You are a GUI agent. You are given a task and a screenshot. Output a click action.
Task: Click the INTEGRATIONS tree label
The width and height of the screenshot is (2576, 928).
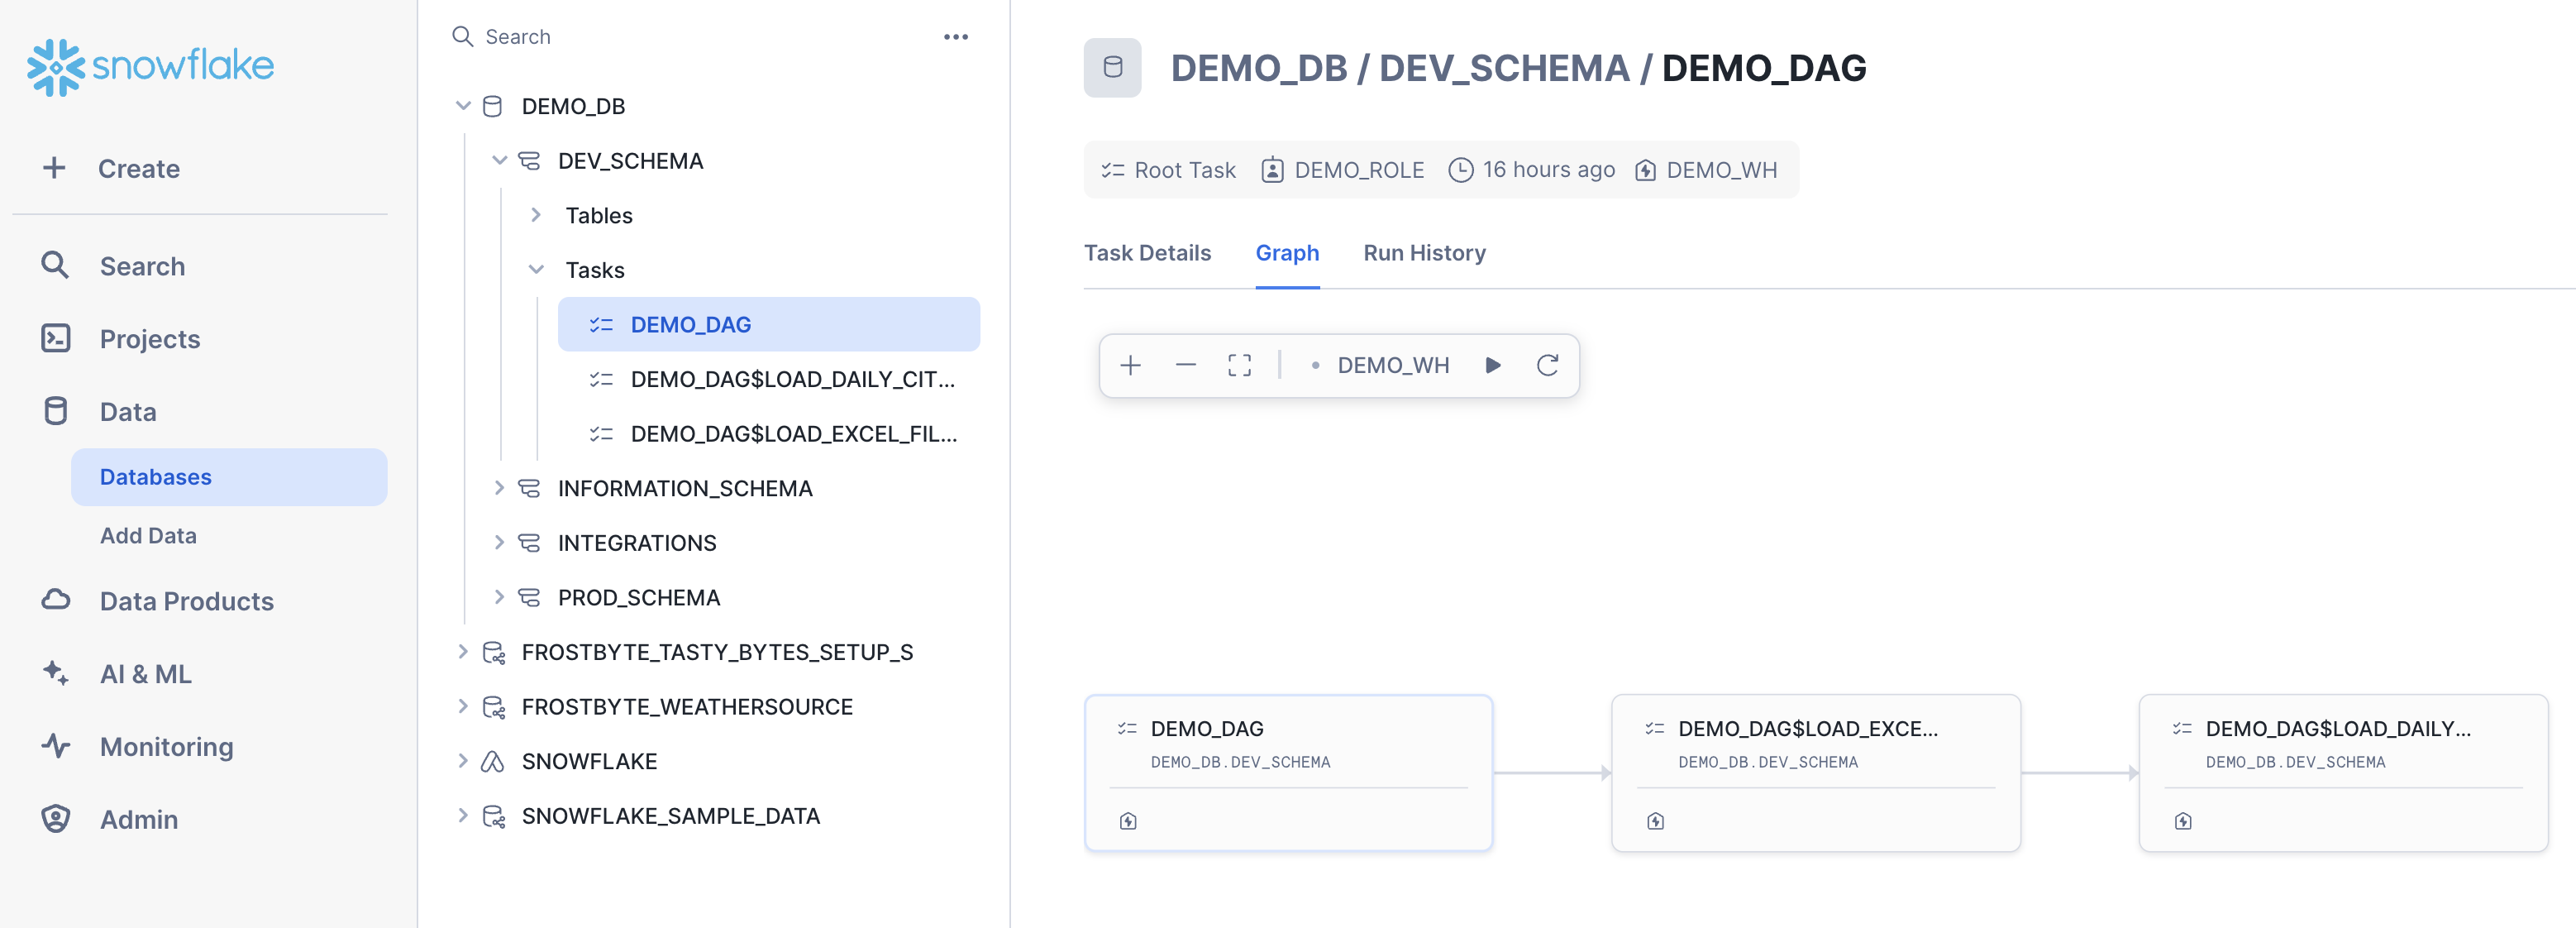coord(637,543)
